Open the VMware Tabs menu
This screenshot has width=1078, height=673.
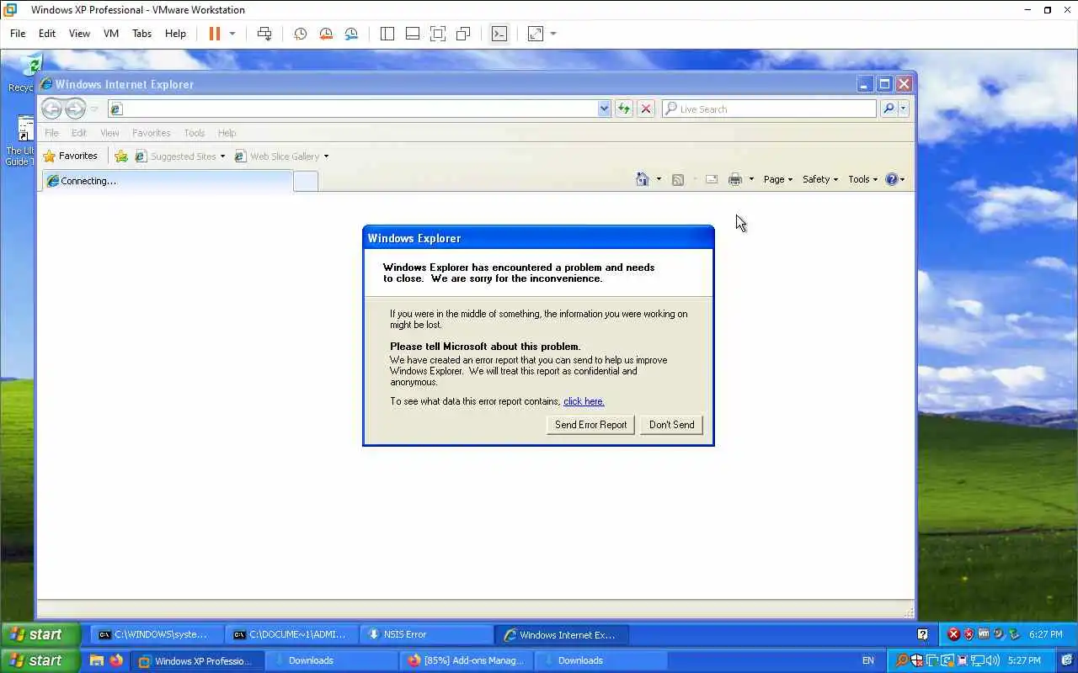(x=141, y=34)
